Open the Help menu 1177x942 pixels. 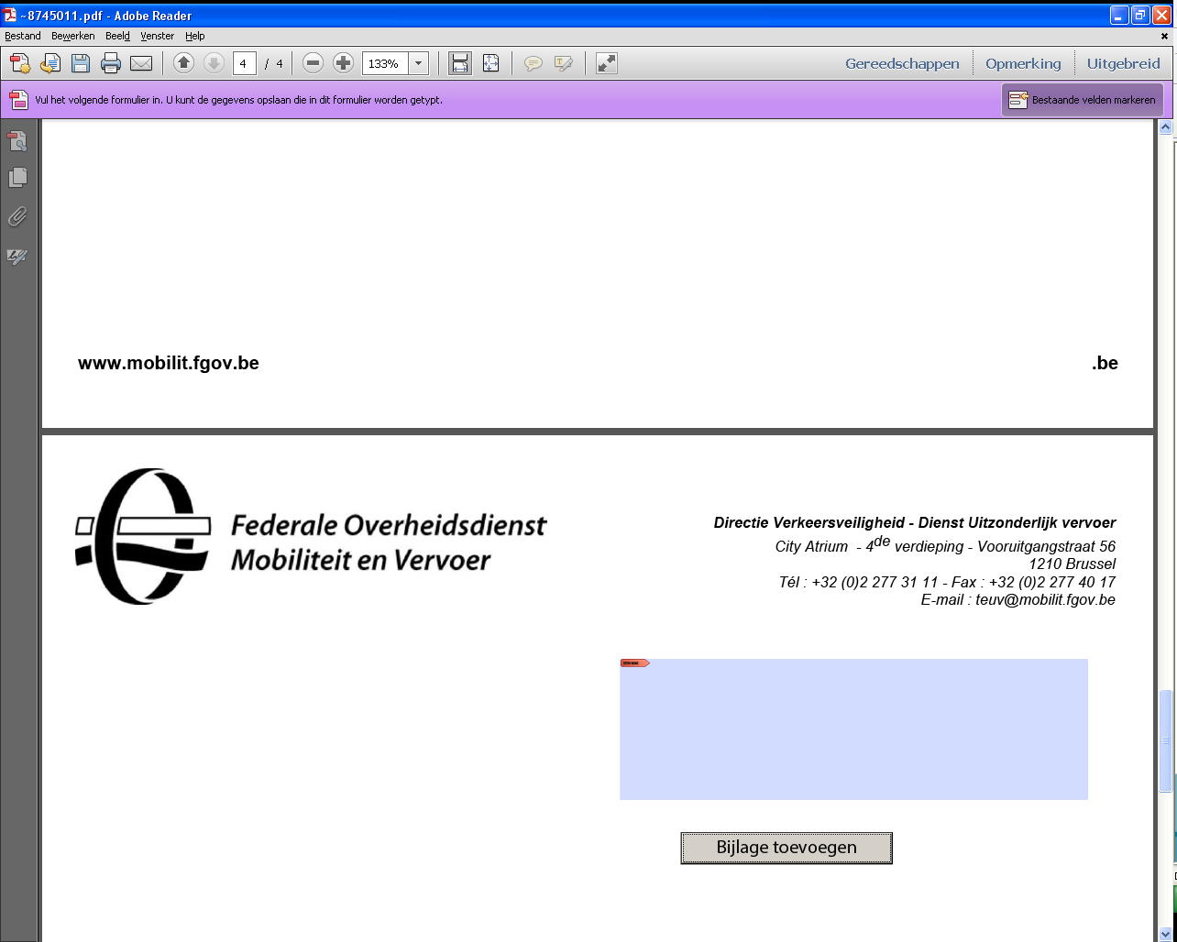click(194, 36)
